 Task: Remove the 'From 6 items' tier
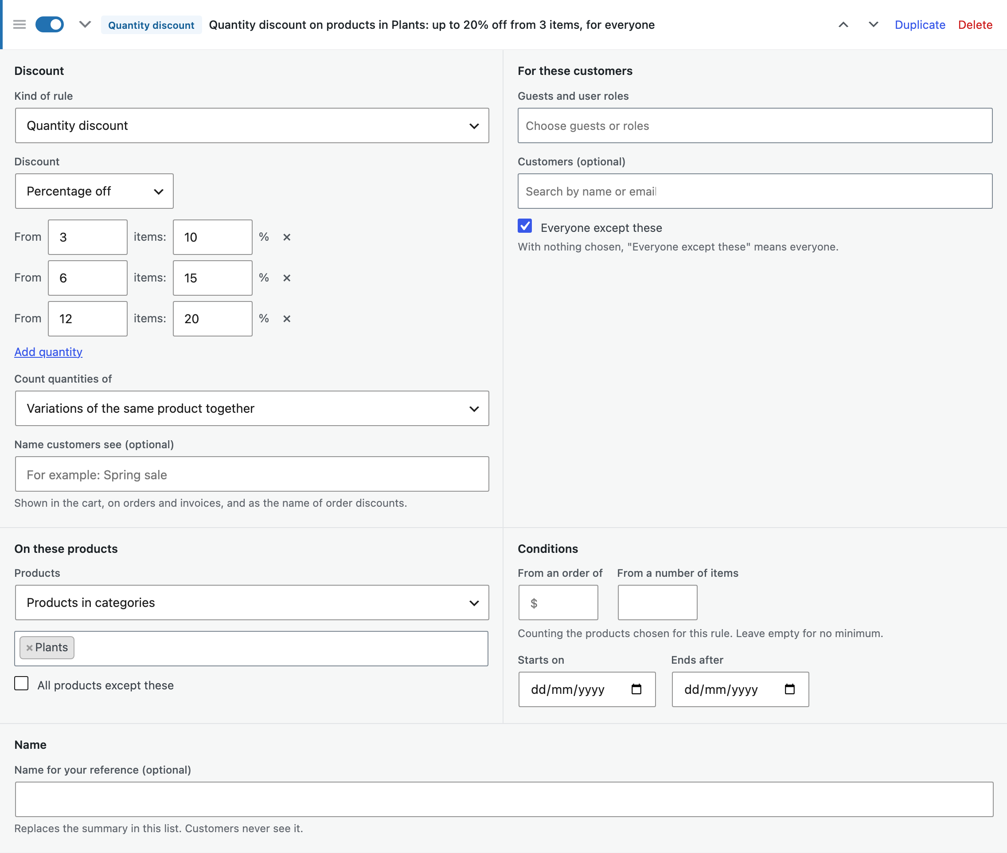(x=287, y=278)
